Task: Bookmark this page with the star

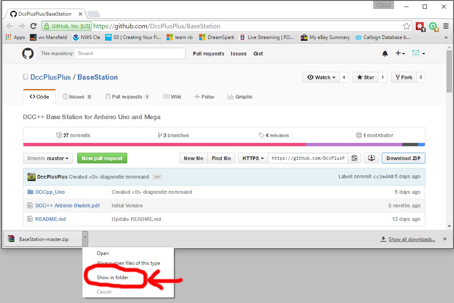Action: pos(406,26)
